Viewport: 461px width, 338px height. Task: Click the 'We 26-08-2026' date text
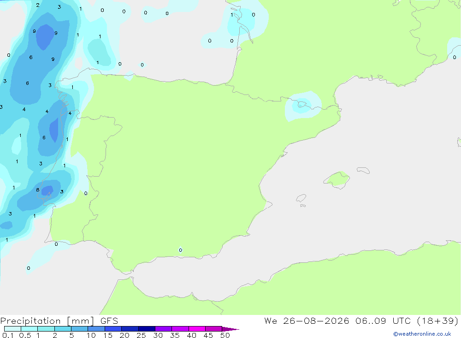pyautogui.click(x=307, y=320)
